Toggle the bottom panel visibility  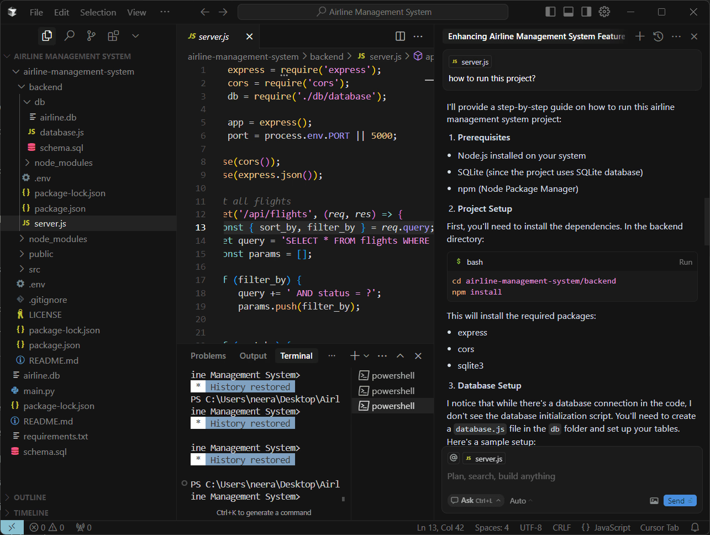568,11
